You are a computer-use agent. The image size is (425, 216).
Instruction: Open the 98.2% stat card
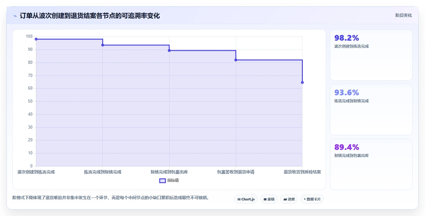(x=371, y=55)
